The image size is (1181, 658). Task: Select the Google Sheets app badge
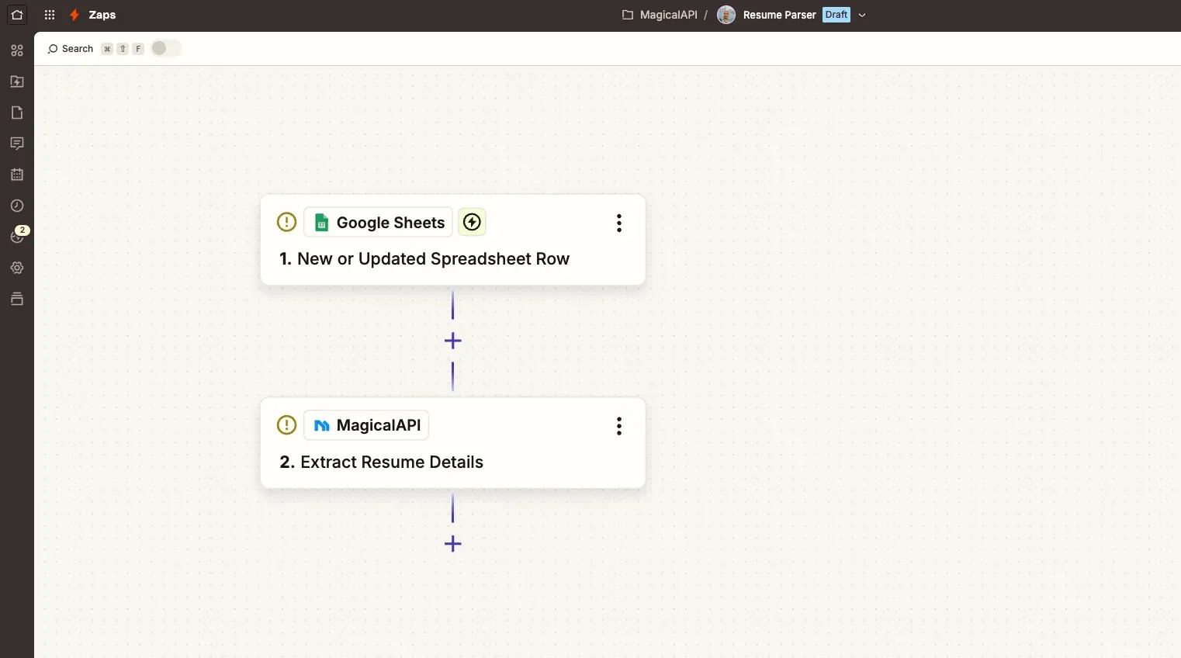tap(378, 223)
